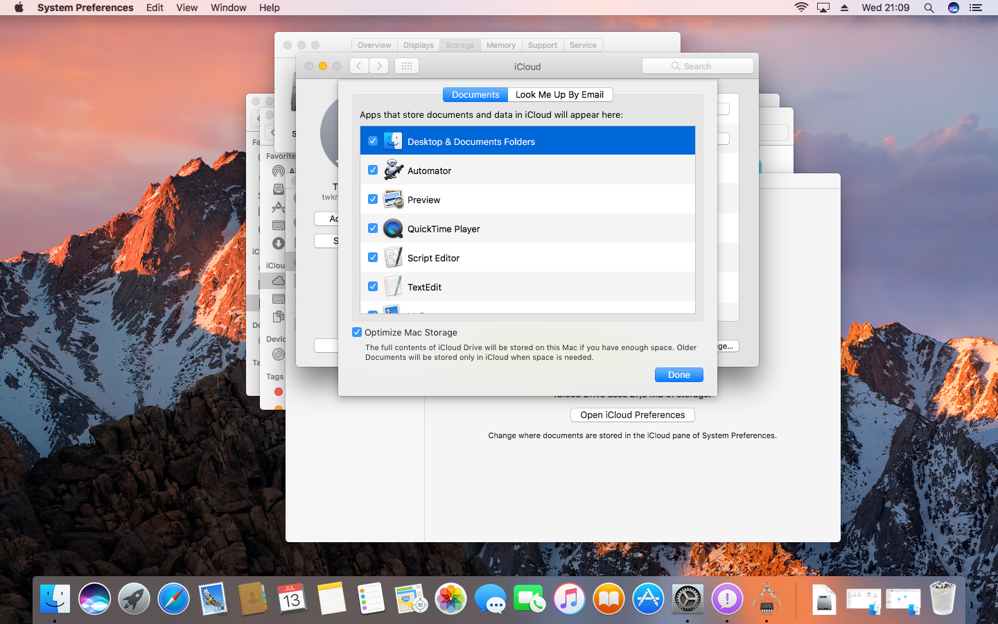998x624 pixels.
Task: Switch to the Documents tab
Action: click(475, 94)
